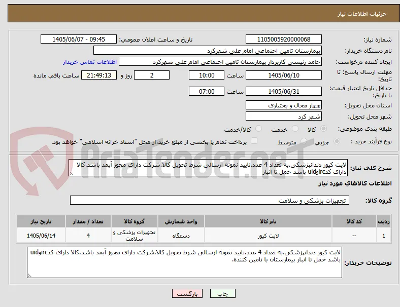Click the delivery province field چهار محال و بختیاری
Image resolution: width=400 pixels, height=307 pixels.
(x=284, y=105)
